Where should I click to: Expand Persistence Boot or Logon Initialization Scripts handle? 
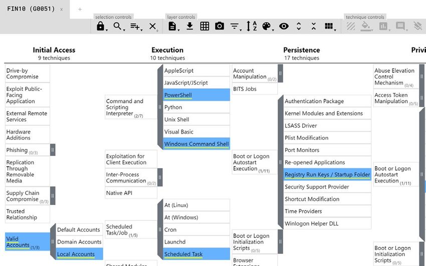[x=280, y=241]
